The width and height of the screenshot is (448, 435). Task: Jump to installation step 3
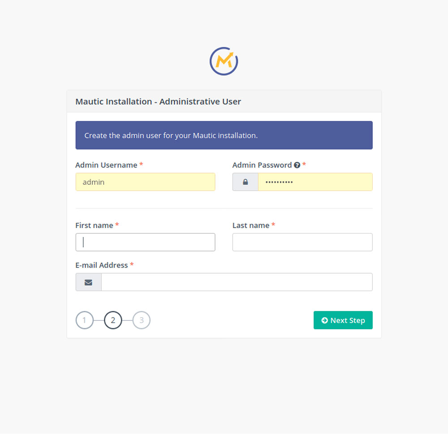click(x=142, y=320)
